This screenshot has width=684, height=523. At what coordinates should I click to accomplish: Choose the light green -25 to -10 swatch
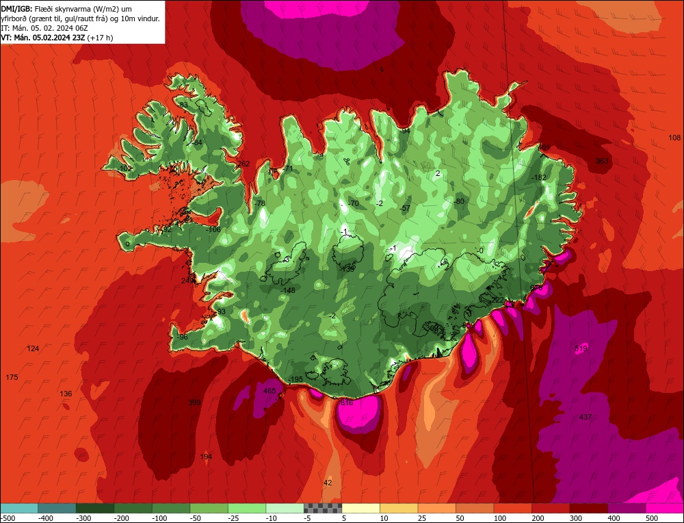pos(247,508)
